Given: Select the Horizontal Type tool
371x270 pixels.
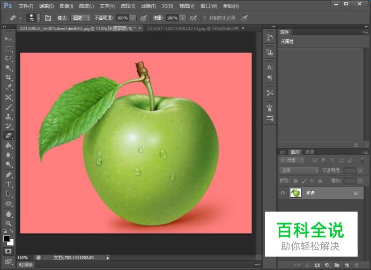Looking at the screenshot, I should tap(9, 184).
